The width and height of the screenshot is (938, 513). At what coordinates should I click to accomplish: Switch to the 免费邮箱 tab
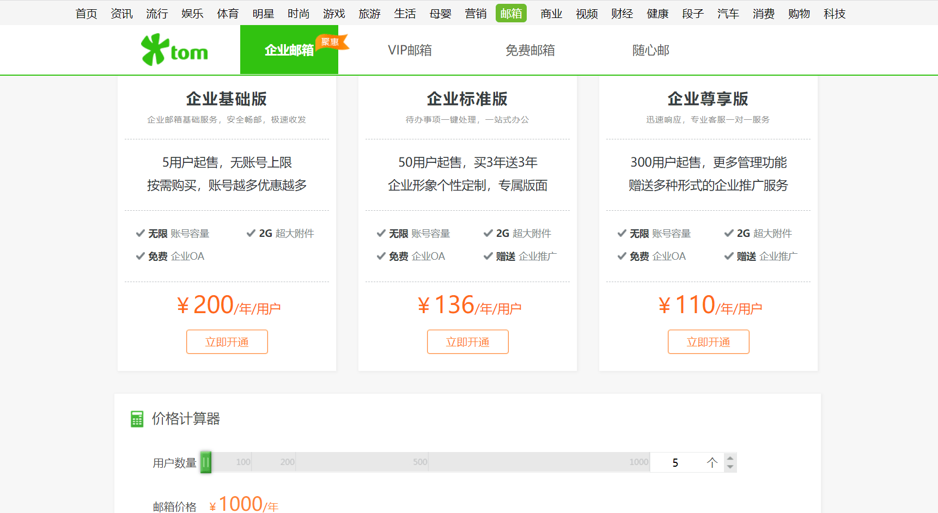[531, 50]
